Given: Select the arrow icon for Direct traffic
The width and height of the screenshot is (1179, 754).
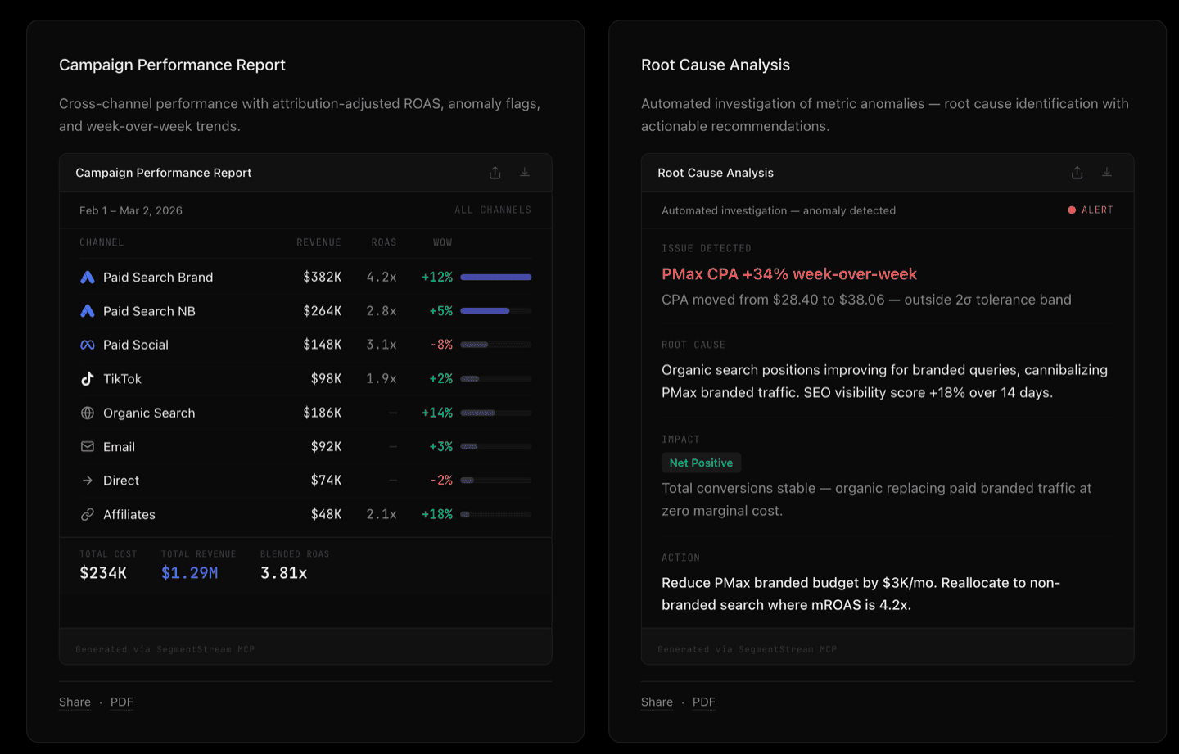Looking at the screenshot, I should pyautogui.click(x=88, y=481).
